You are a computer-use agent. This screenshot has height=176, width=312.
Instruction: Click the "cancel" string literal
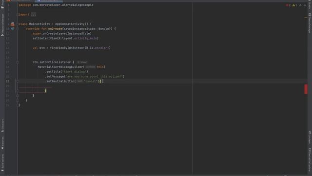click(x=91, y=82)
